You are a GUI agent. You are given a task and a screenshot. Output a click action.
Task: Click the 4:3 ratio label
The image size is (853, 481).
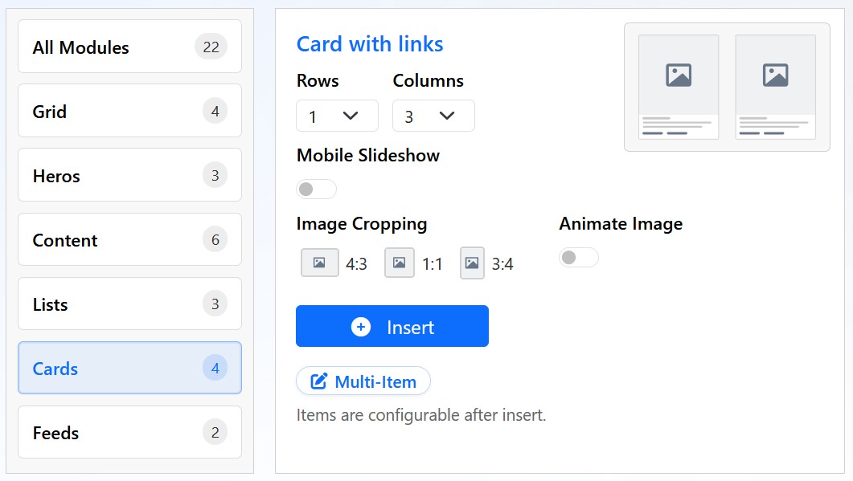pyautogui.click(x=356, y=264)
